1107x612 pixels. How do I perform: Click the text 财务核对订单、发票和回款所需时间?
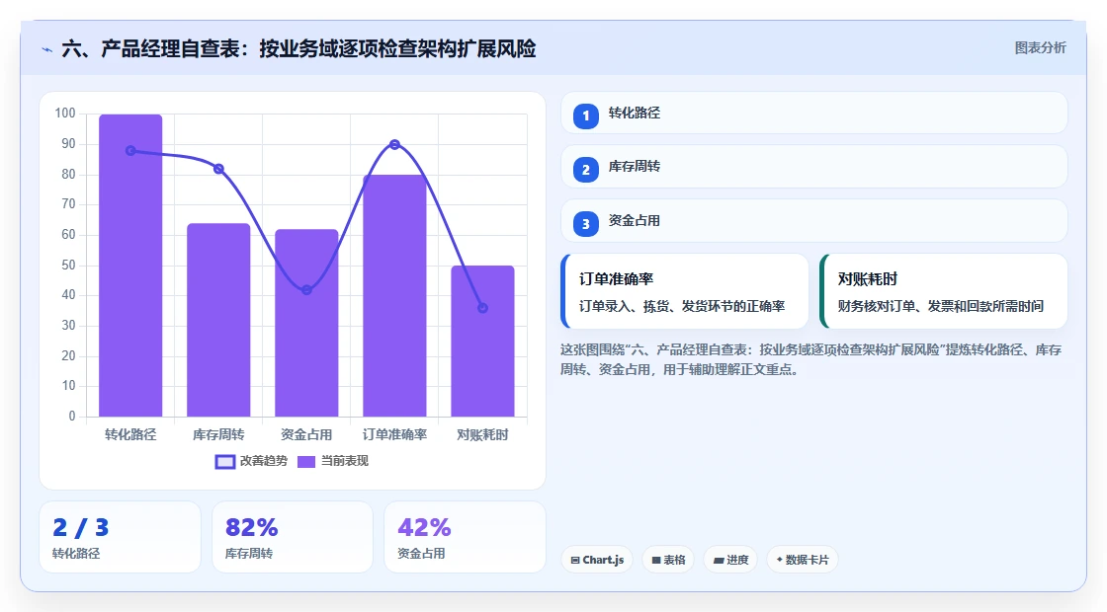[940, 307]
